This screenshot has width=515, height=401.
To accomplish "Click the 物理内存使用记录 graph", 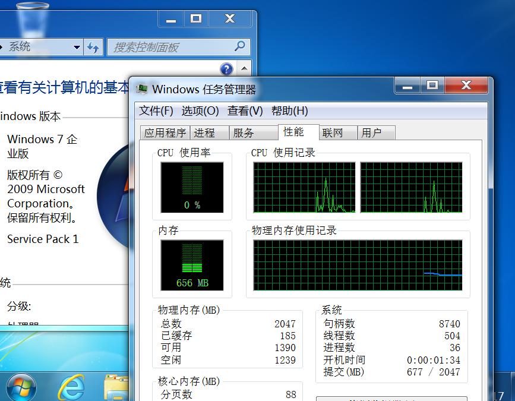I will coord(358,266).
